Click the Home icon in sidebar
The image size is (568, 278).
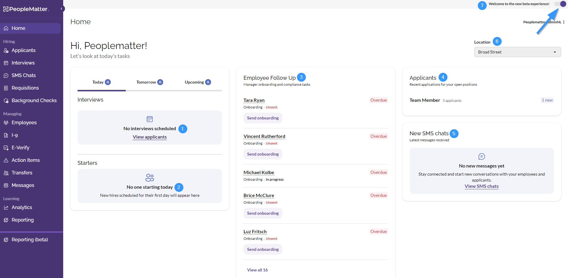(x=6, y=28)
